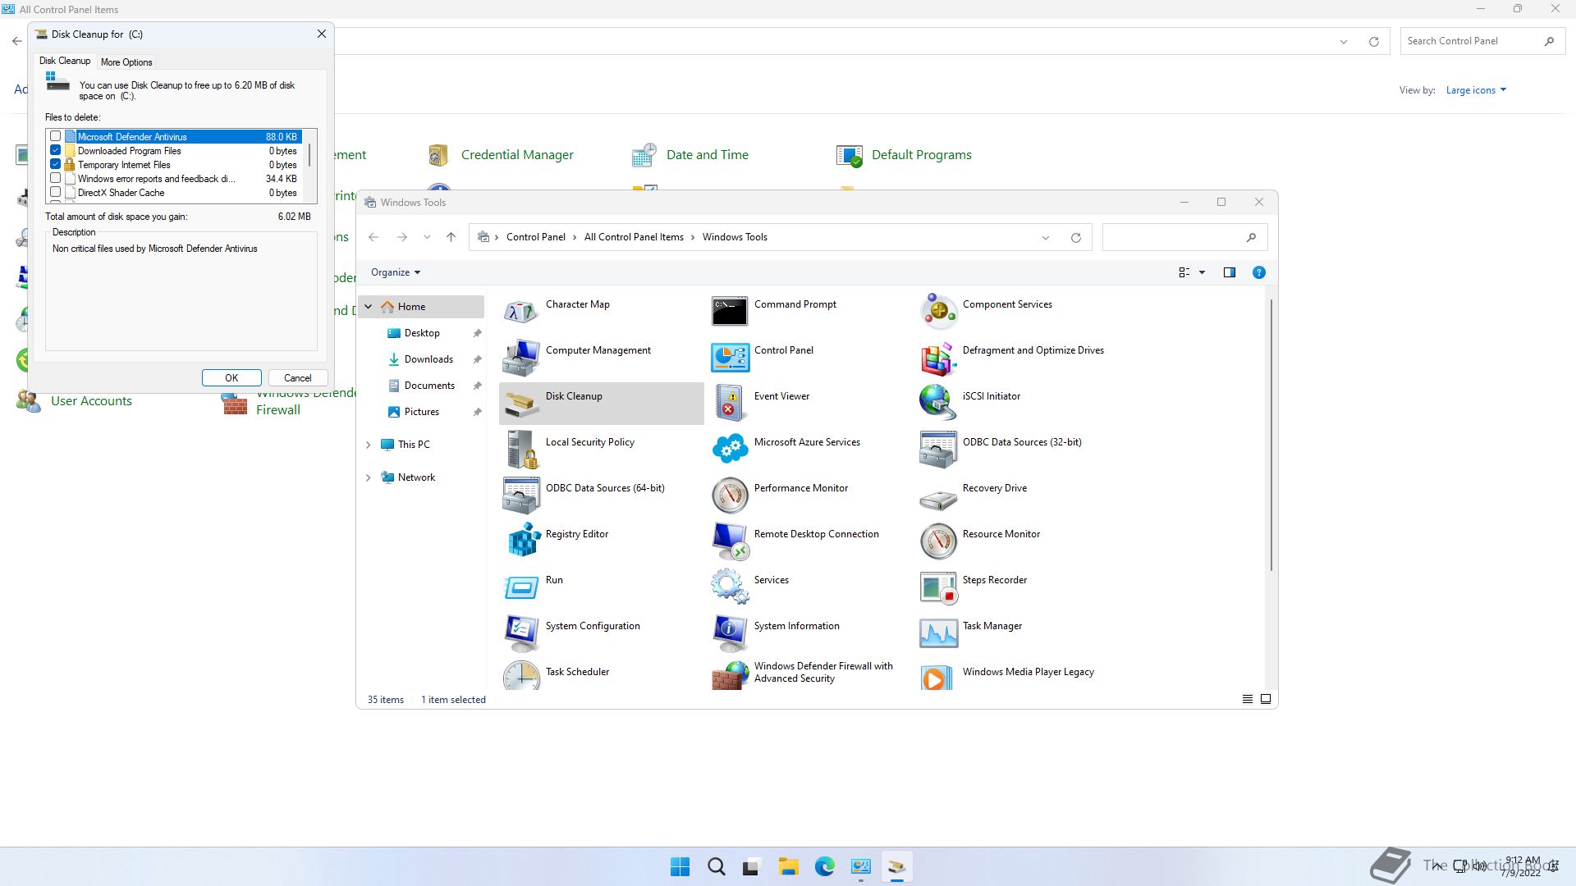Image resolution: width=1576 pixels, height=886 pixels.
Task: Check the Microsoft Defender Antivirus checkbox
Action: 56,136
